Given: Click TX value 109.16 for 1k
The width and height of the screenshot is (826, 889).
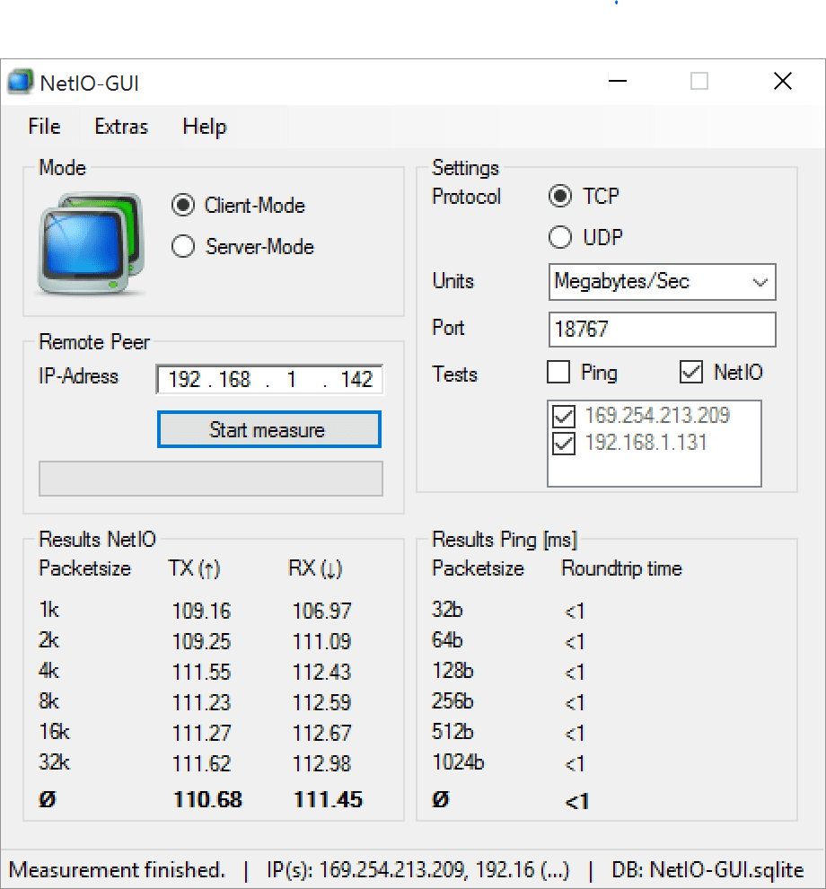Looking at the screenshot, I should (201, 612).
